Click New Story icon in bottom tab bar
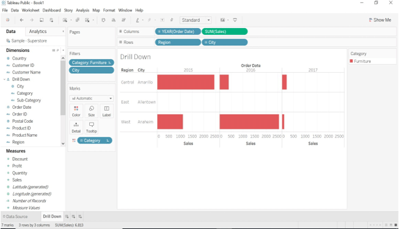 tap(80, 217)
